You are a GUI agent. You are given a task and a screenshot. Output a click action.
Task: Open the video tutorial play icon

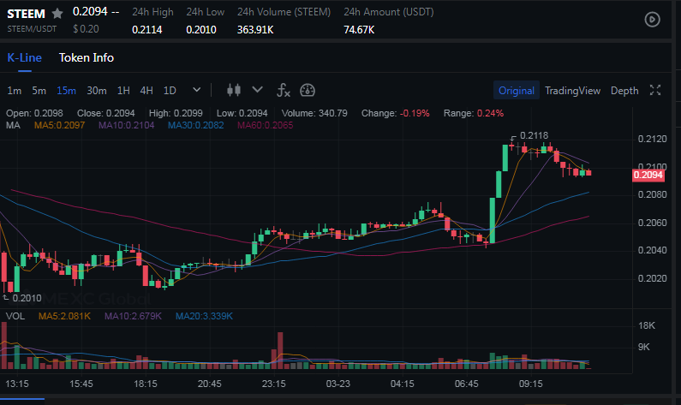(x=652, y=19)
